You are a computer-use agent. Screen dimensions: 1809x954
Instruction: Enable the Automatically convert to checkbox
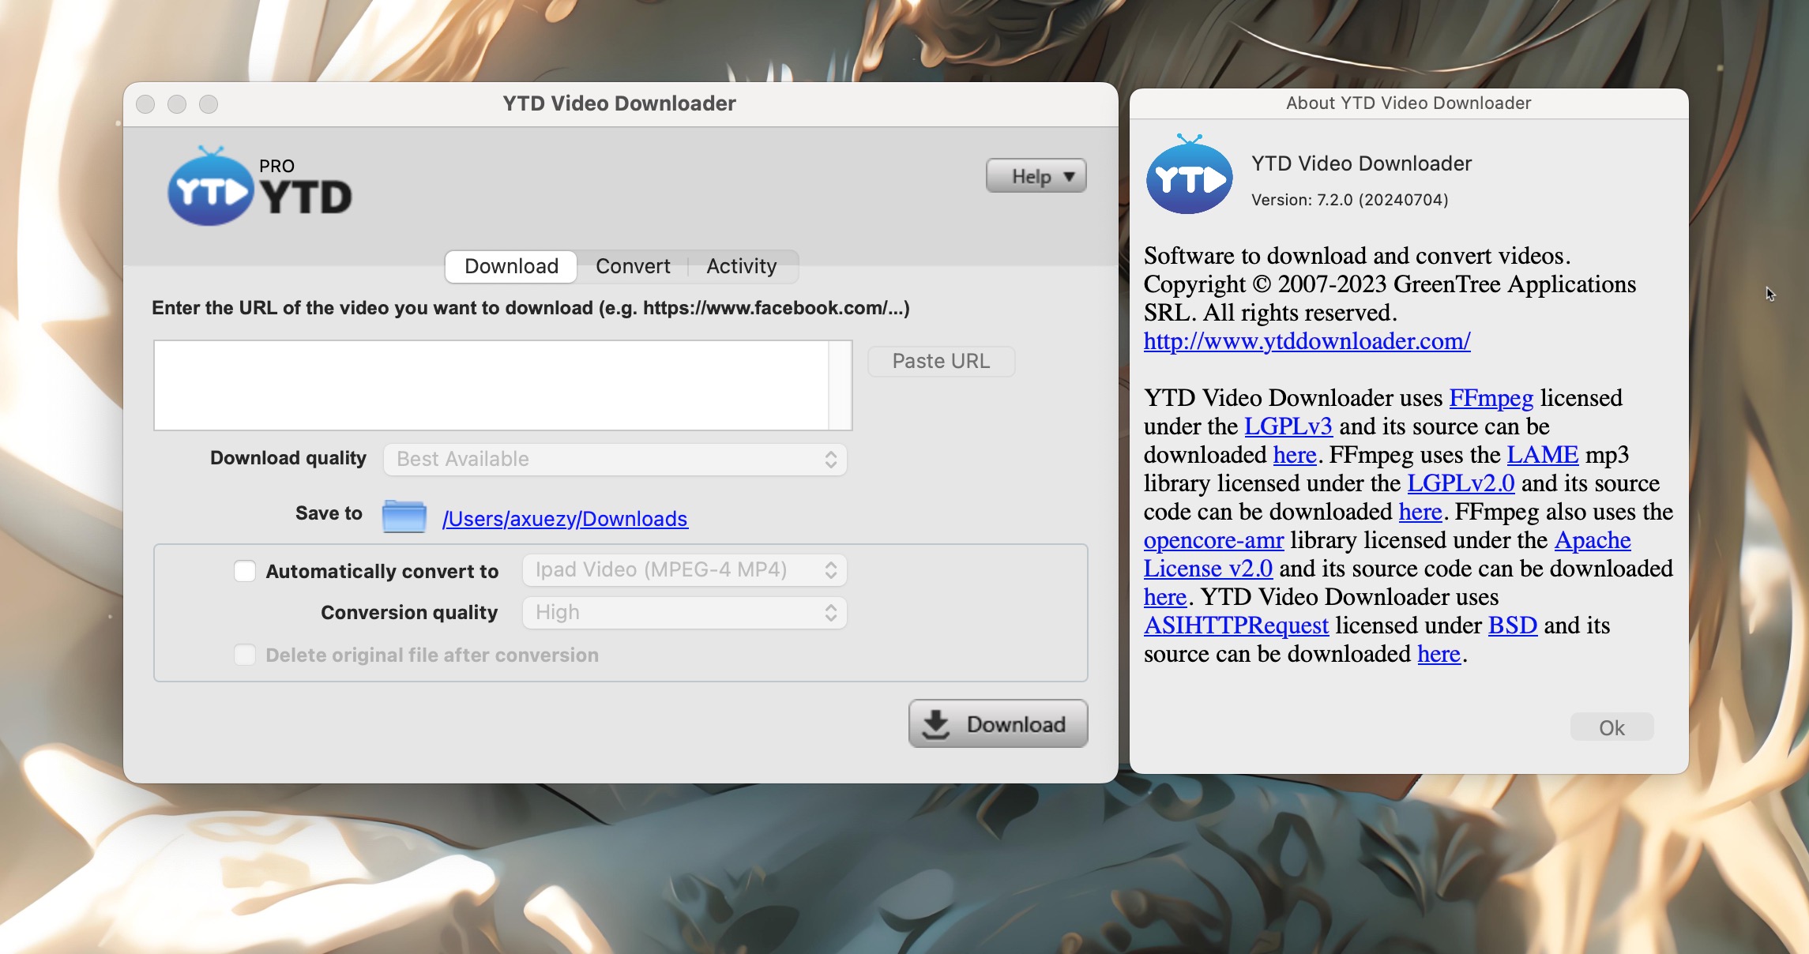coord(245,571)
